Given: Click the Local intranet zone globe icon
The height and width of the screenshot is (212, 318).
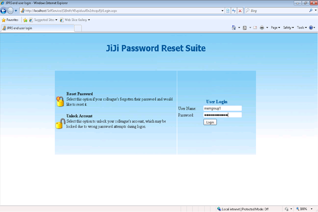Looking at the screenshot, I should tap(219, 209).
